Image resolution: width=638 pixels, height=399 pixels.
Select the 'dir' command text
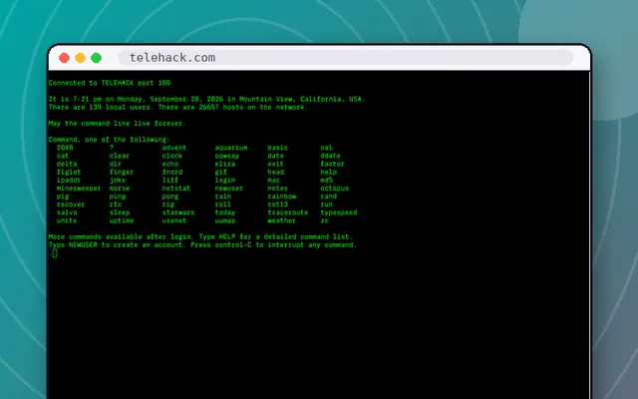click(116, 164)
